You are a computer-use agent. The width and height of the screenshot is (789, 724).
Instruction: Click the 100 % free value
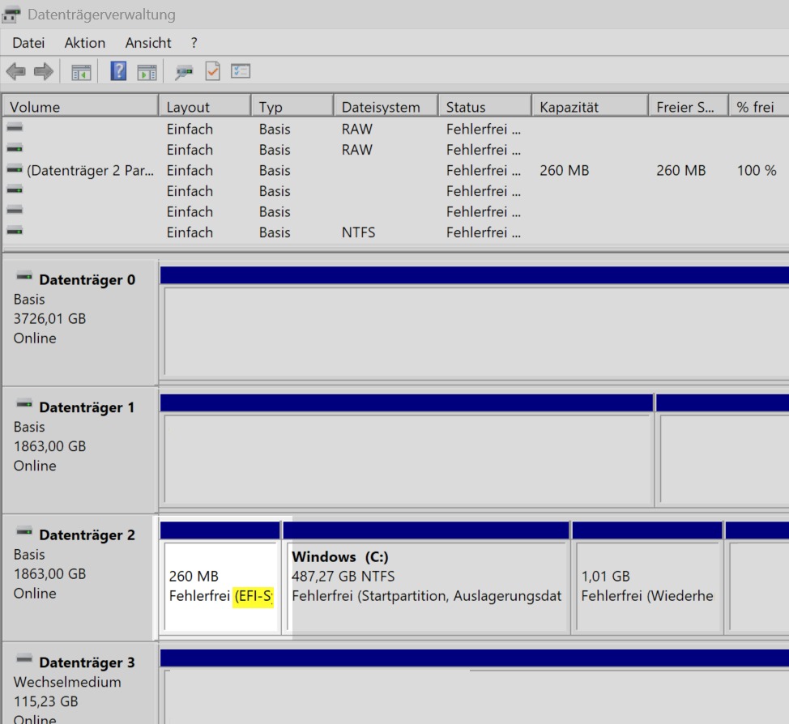click(x=757, y=171)
